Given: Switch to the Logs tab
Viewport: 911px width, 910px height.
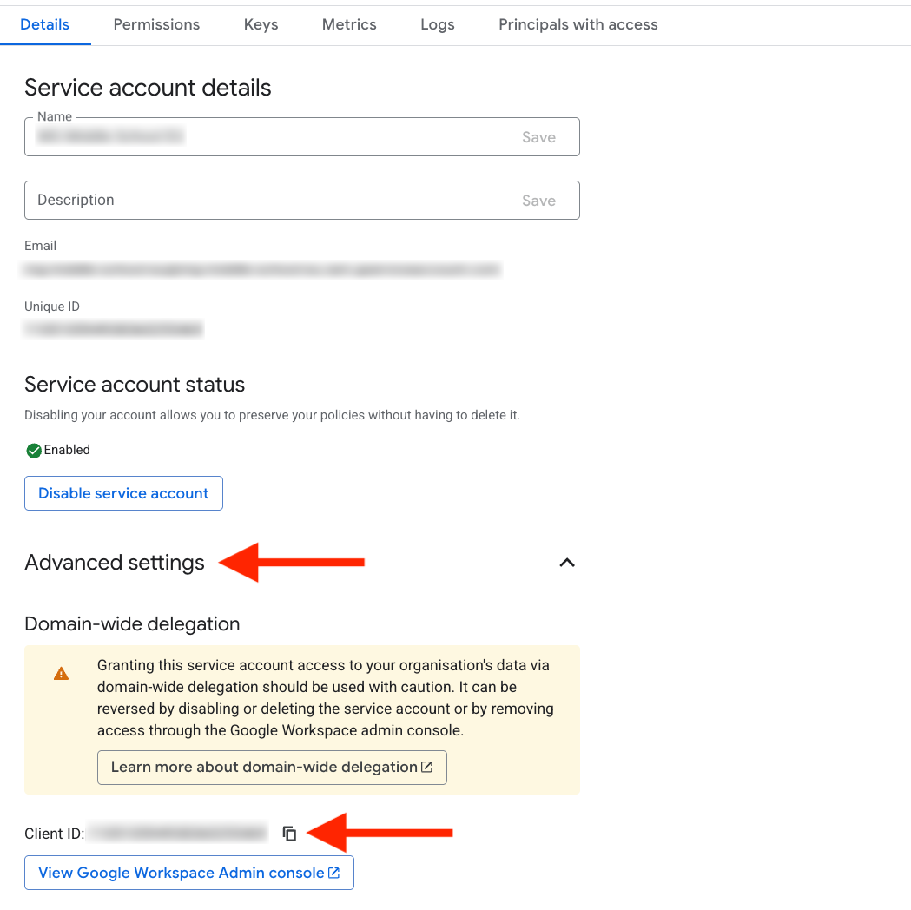Looking at the screenshot, I should pyautogui.click(x=438, y=24).
